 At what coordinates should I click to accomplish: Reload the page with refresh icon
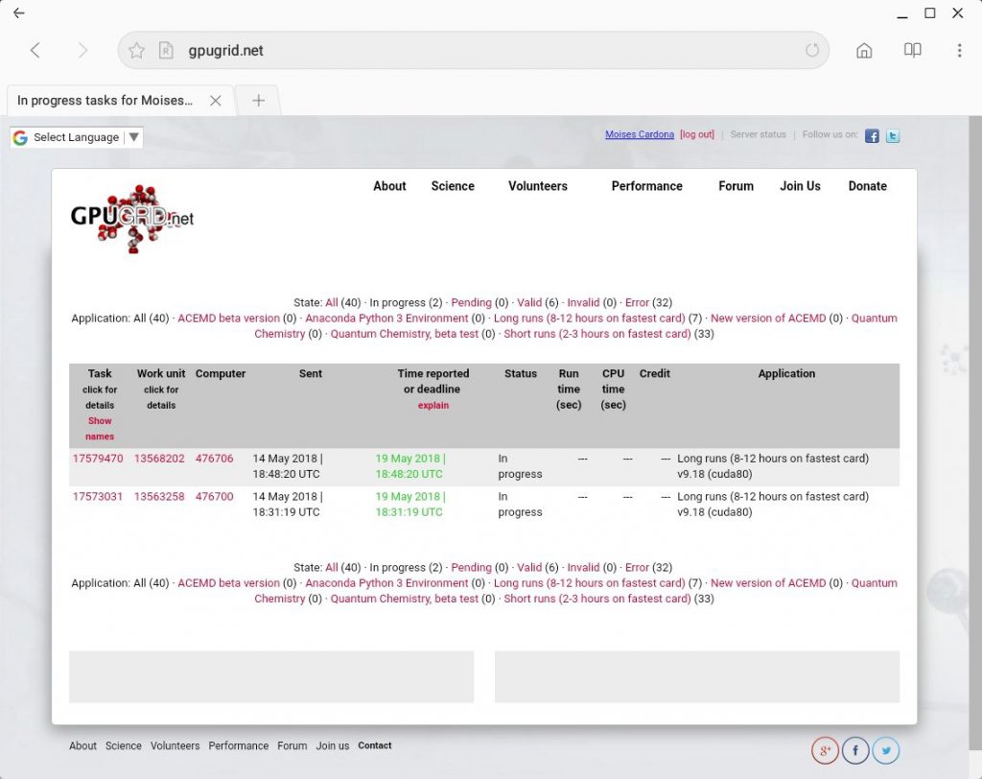pyautogui.click(x=811, y=50)
